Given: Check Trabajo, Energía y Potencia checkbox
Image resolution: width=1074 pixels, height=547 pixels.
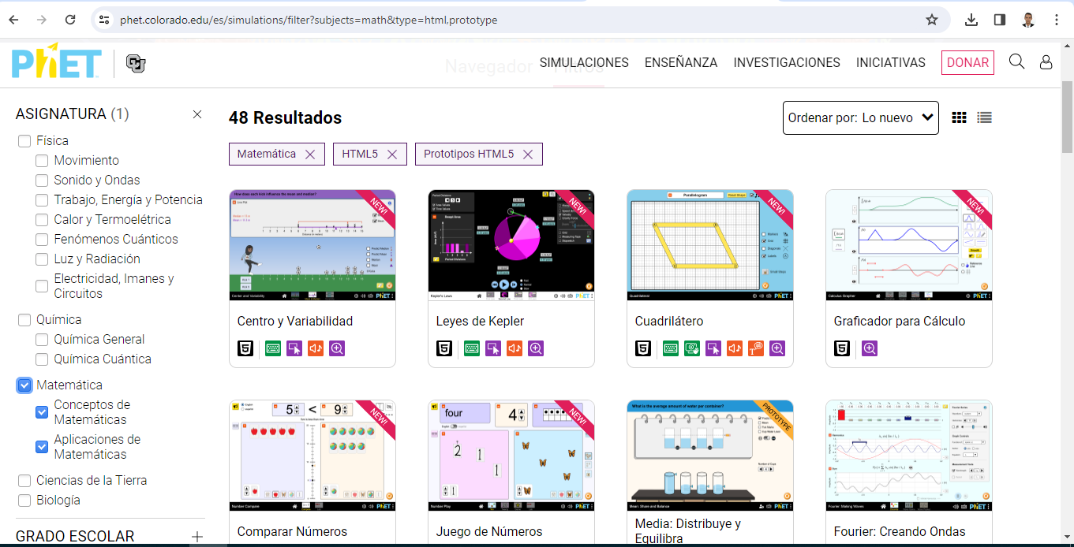Looking at the screenshot, I should point(42,200).
